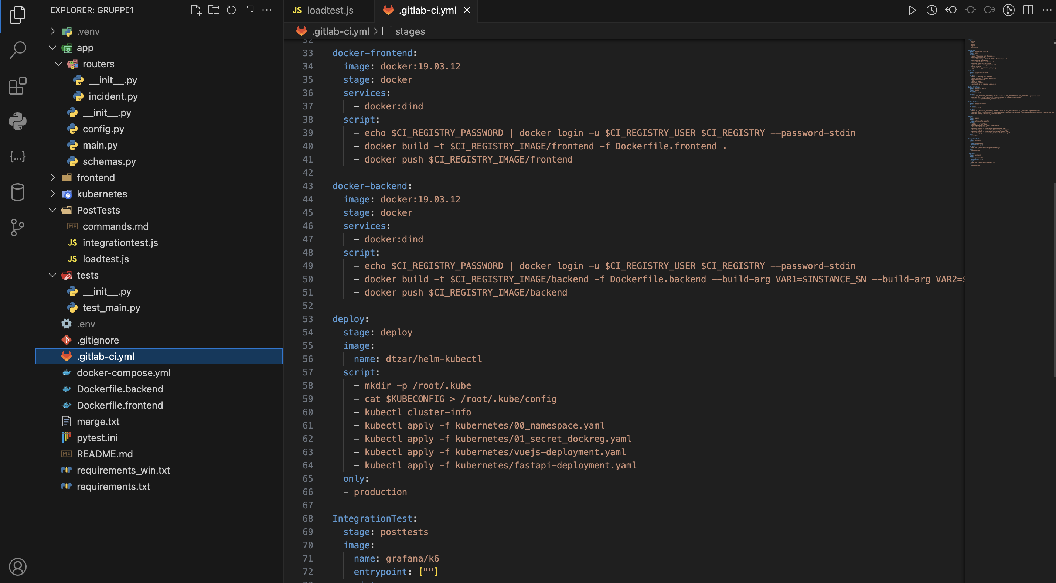1056x583 pixels.
Task: Open the Search view in activity bar
Action: pyautogui.click(x=17, y=50)
